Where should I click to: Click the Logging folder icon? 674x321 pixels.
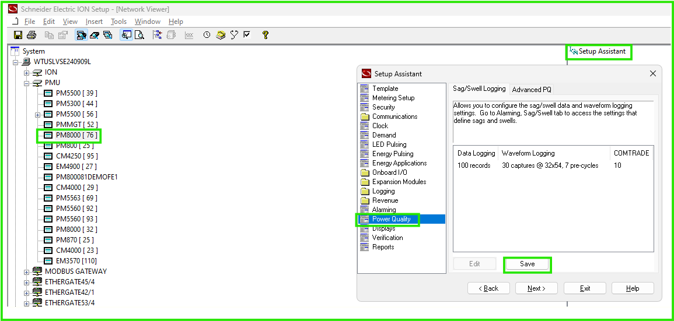(365, 192)
